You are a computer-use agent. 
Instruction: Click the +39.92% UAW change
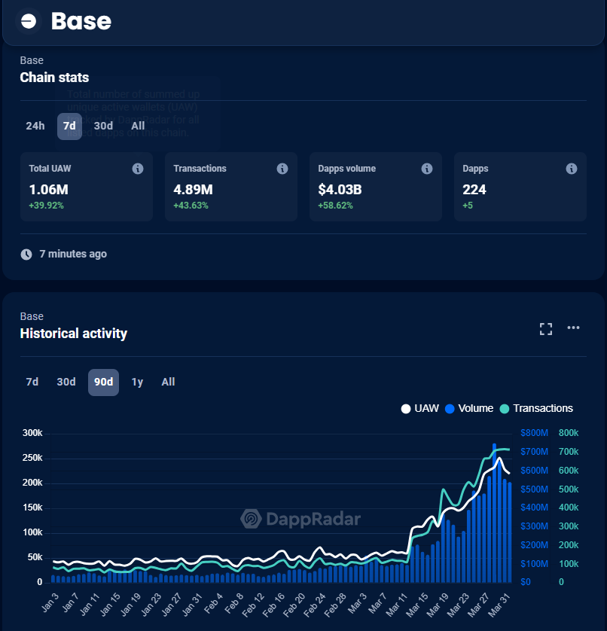[46, 206]
